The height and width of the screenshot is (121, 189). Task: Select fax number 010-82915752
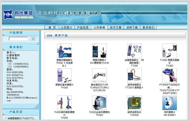point(15,86)
